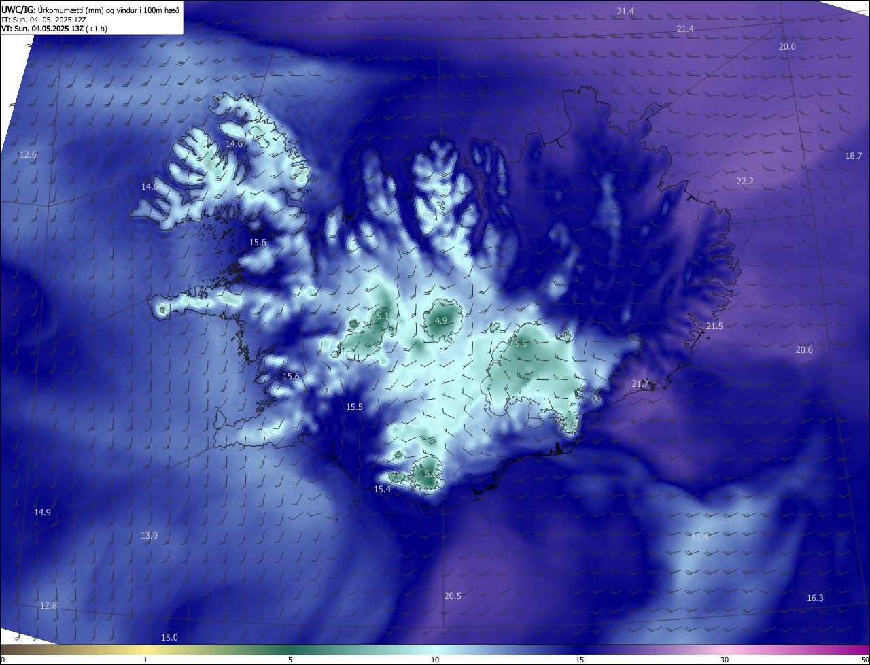Select the 13.0 value label
Screen dimensions: 870x665
click(x=149, y=536)
